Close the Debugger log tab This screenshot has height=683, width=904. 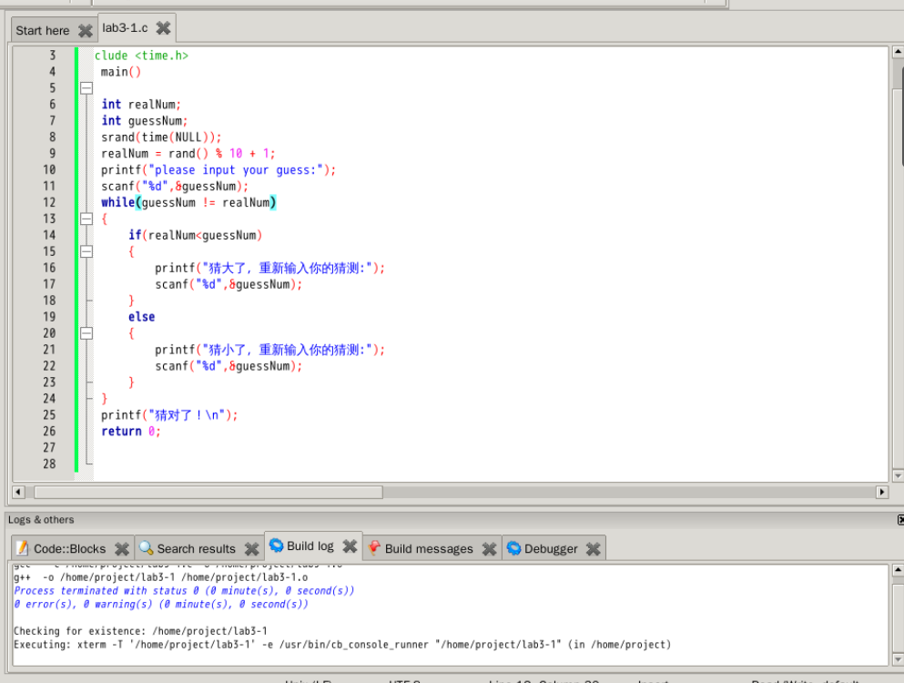[x=594, y=548]
